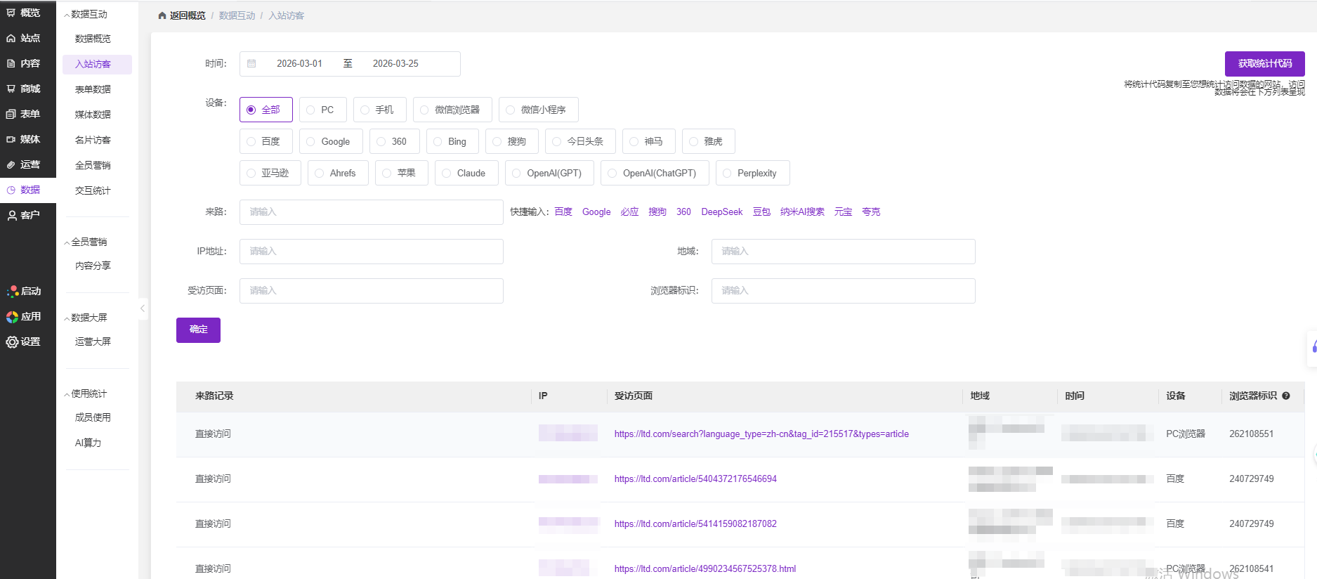This screenshot has height=579, width=1317.
Task: Open the 应用 apps colorful icon
Action: [12, 317]
